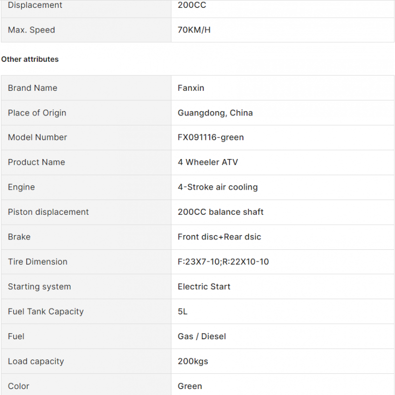
Task: Select the Fuel Tank Capacity label
Action: [45, 312]
